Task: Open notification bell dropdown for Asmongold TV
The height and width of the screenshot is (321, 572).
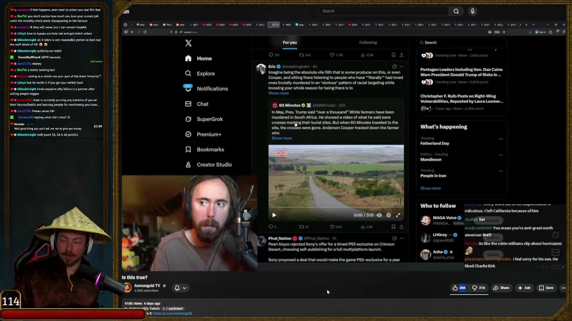Action: 180,288
